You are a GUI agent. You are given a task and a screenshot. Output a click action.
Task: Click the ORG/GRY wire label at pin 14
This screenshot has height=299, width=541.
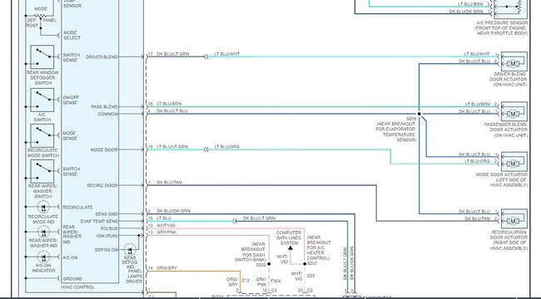point(167,268)
